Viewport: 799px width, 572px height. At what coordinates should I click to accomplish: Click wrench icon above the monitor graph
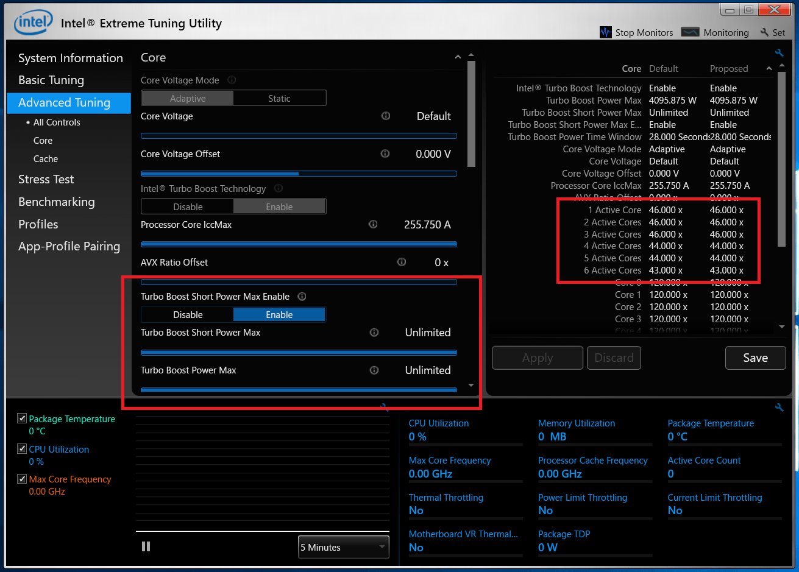point(384,407)
